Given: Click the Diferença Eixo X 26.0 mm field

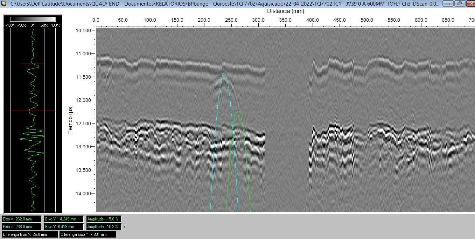Looking at the screenshot, I should (30, 234).
